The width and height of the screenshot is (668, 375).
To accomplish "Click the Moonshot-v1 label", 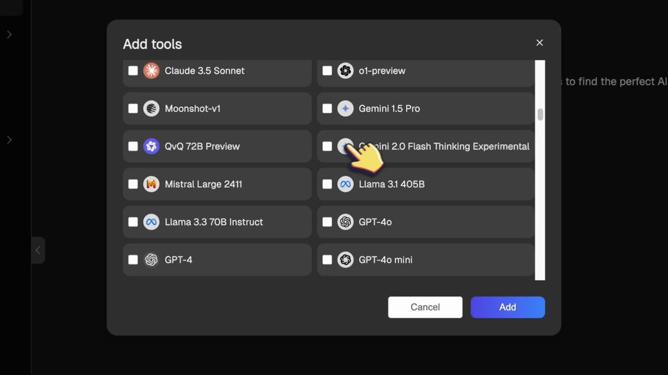I will [193, 108].
